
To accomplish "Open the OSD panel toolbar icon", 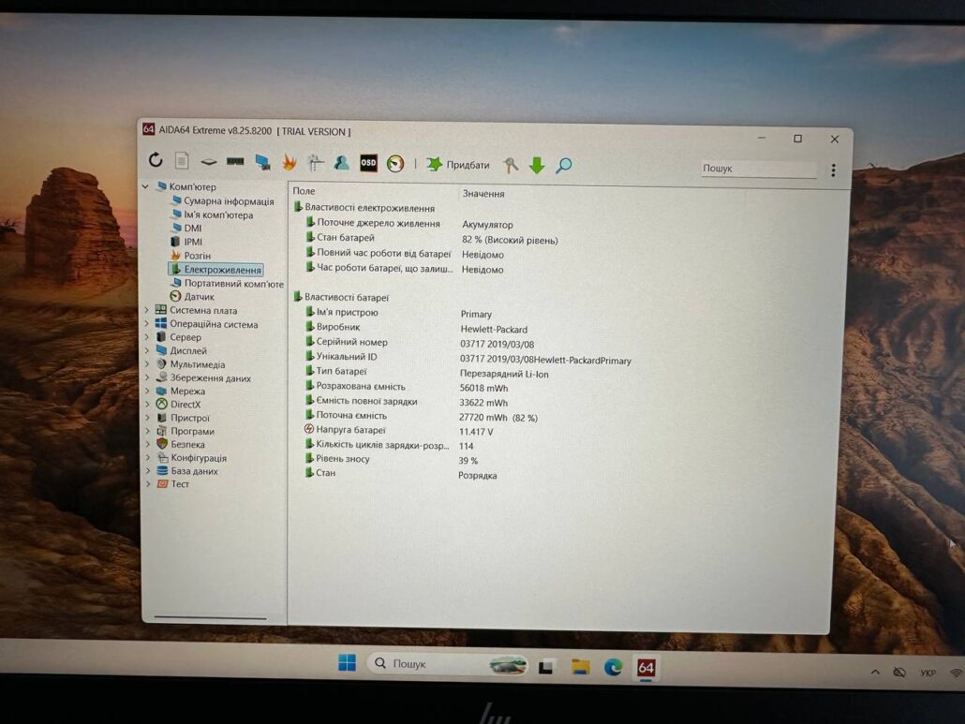I will tap(368, 163).
